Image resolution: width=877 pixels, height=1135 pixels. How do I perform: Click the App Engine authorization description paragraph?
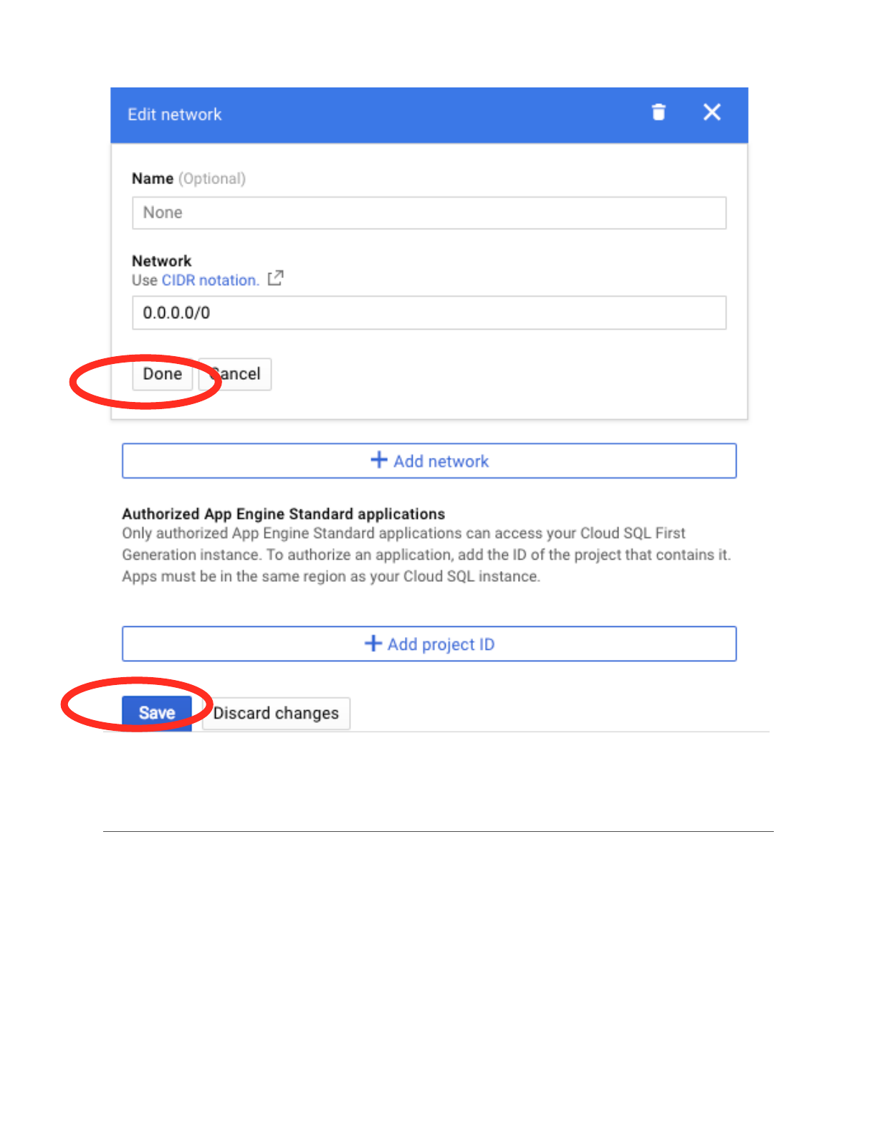426,555
